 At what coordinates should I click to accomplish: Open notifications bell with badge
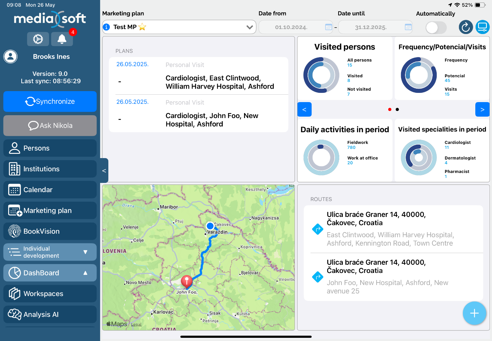click(62, 39)
